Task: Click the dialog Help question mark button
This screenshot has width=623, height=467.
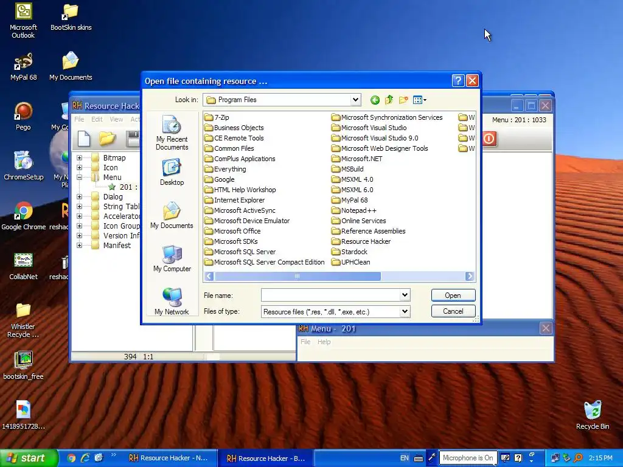Action: 458,81
